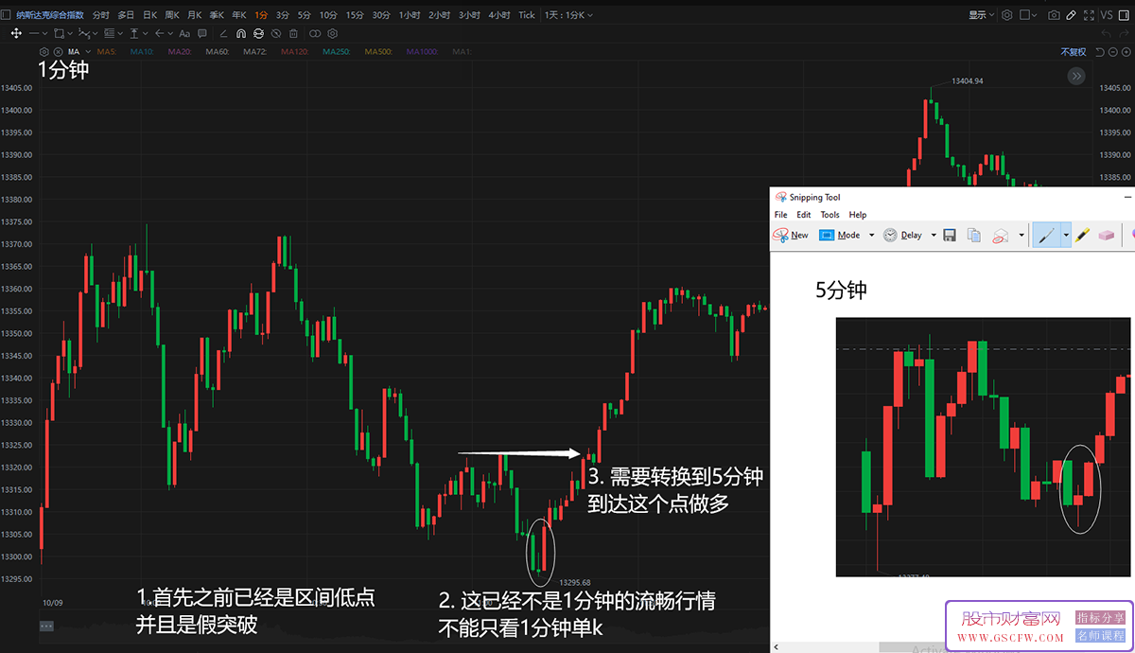Hide all drawings with the eye-slash icon
The height and width of the screenshot is (653, 1135).
click(276, 33)
